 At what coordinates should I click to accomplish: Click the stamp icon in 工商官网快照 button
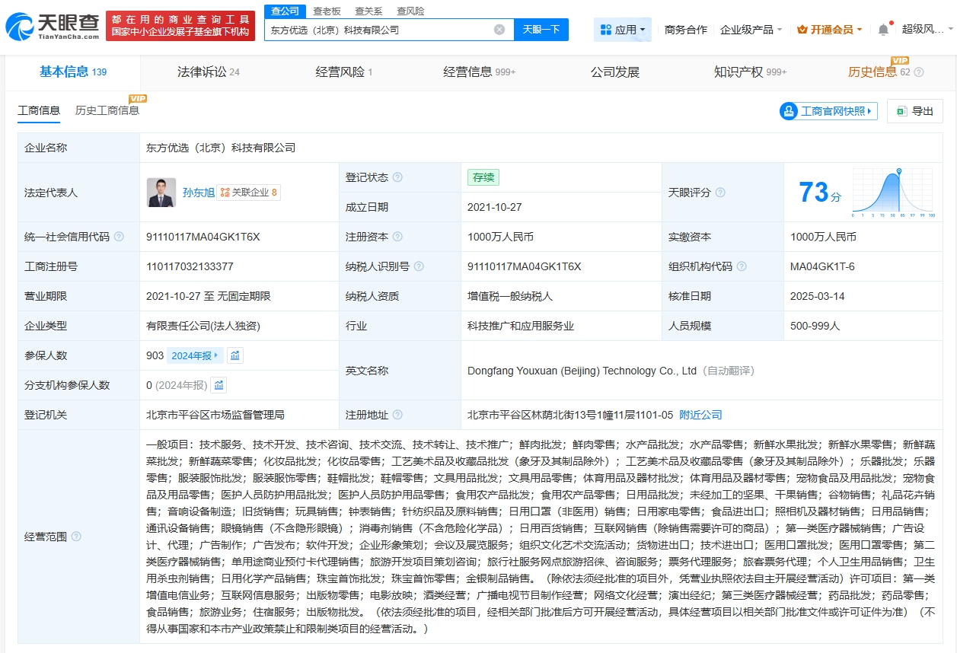(788, 111)
